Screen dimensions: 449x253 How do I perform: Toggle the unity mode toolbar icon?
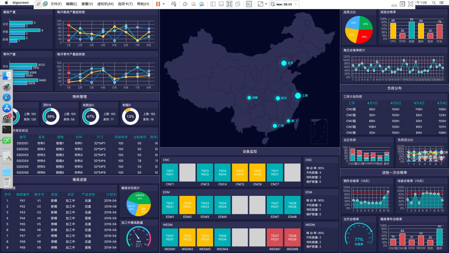(x=238, y=4)
